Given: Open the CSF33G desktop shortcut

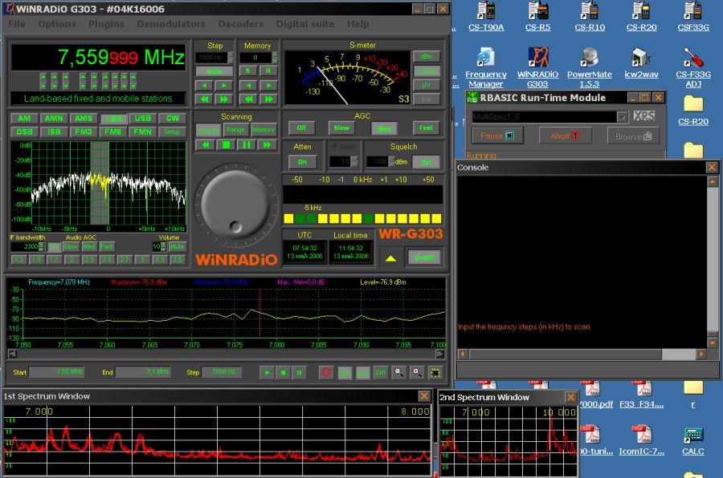Looking at the screenshot, I should tap(693, 17).
